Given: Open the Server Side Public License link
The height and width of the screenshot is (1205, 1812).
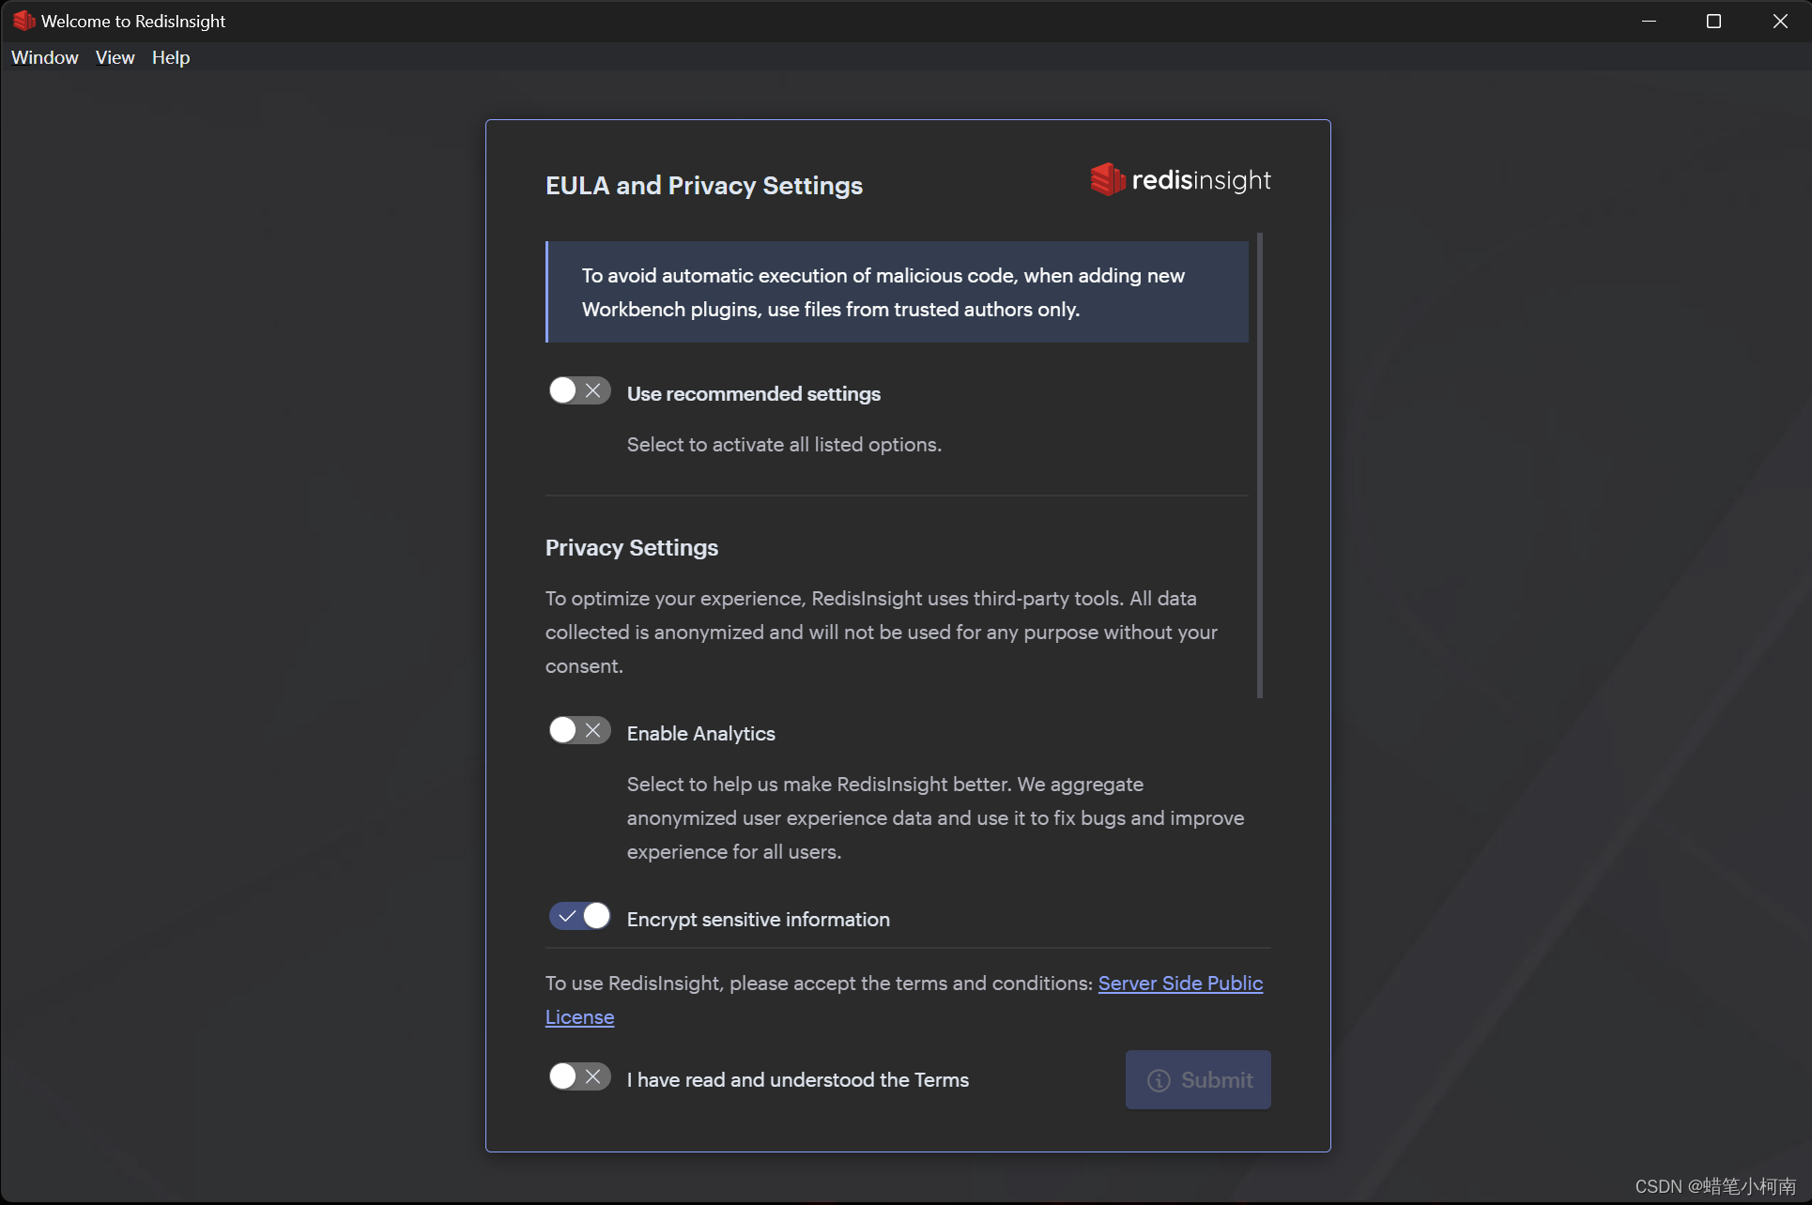Looking at the screenshot, I should click(1179, 984).
